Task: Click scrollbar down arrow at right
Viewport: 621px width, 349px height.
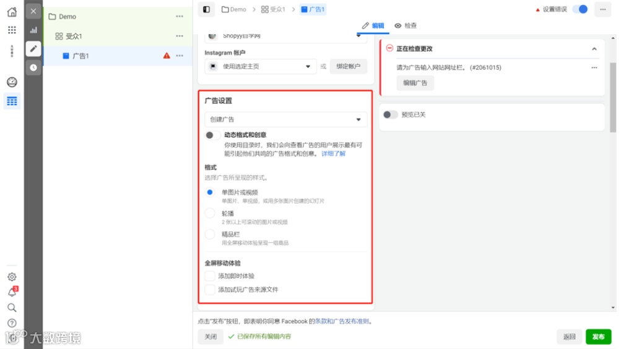Action: 613,308
